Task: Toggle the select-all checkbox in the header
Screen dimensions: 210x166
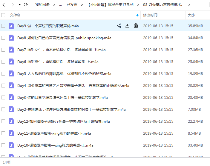Action: coord(3,15)
